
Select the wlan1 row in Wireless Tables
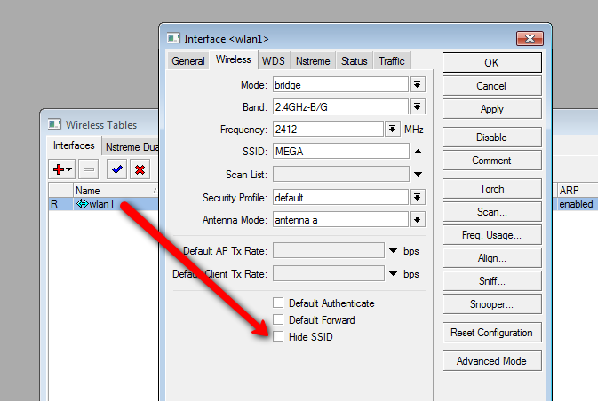coord(103,204)
